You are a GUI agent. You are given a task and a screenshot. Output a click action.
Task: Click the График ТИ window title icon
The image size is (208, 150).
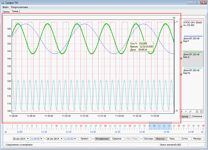pos(3,2)
